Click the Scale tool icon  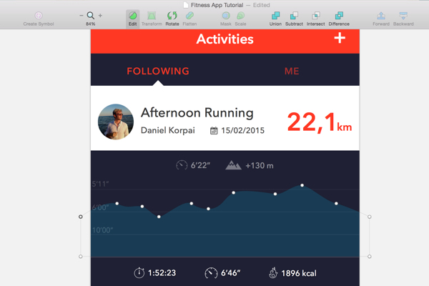(240, 16)
